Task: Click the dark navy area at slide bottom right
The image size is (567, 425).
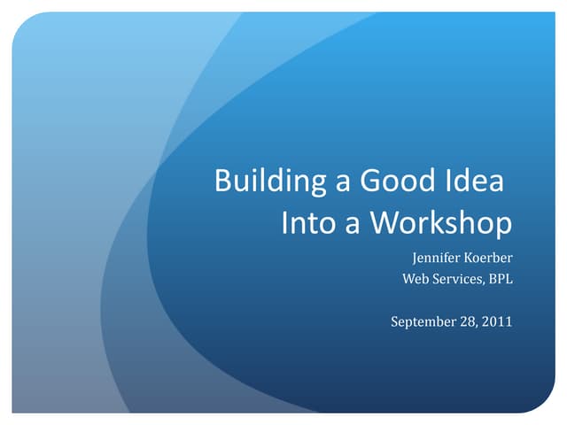Action: pyautogui.click(x=478, y=381)
